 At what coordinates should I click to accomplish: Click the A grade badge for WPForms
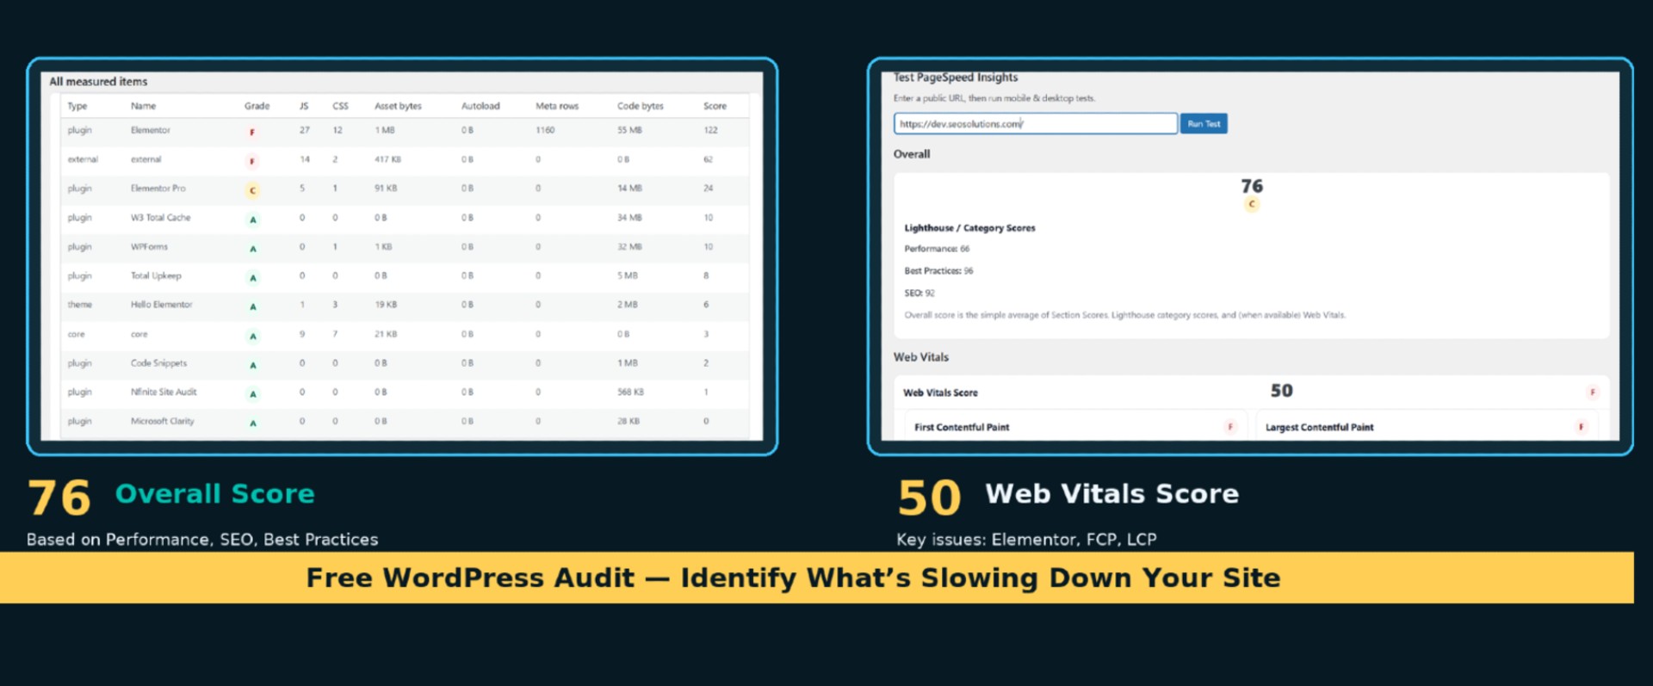[253, 250]
